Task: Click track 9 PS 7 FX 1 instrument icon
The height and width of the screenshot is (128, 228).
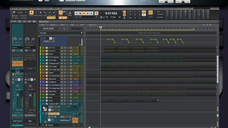Action: pyautogui.click(x=47, y=48)
